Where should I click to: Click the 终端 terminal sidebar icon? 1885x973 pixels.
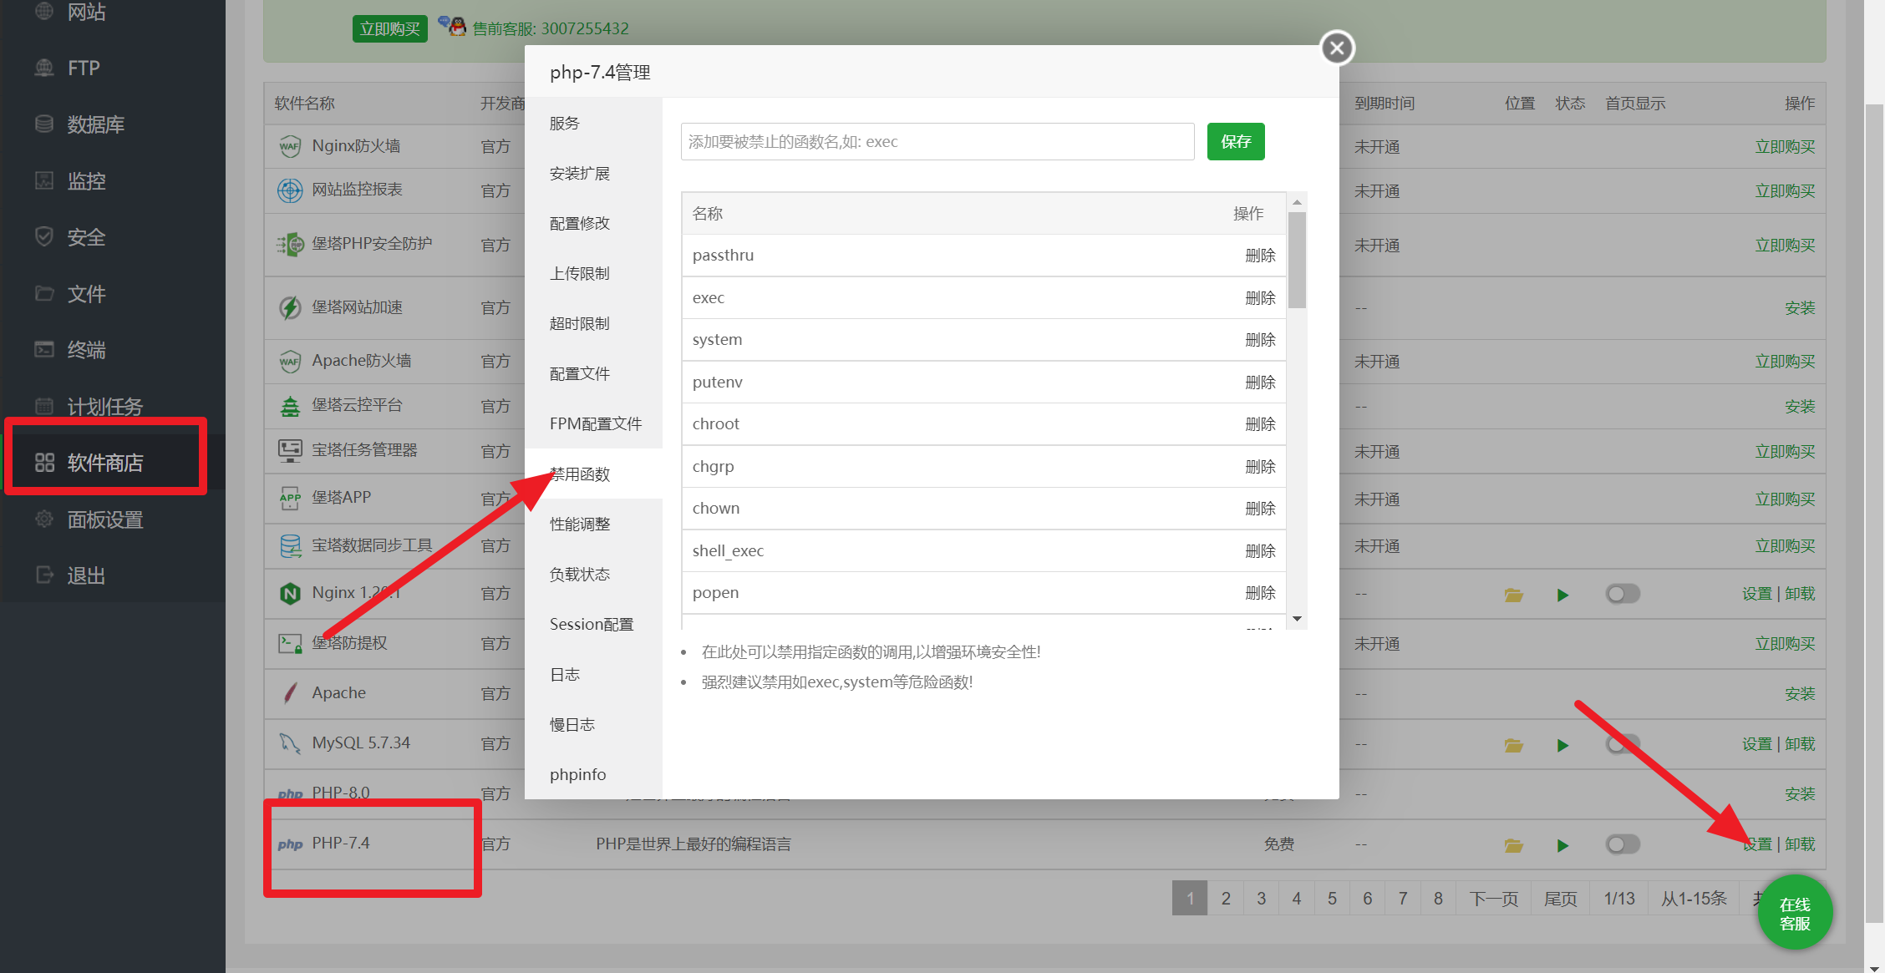pyautogui.click(x=44, y=349)
